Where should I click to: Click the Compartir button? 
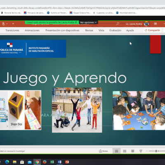[x=152, y=30]
